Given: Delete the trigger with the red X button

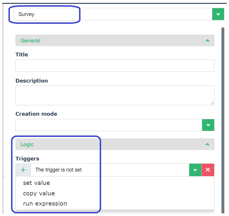Looking at the screenshot, I should coord(208,170).
